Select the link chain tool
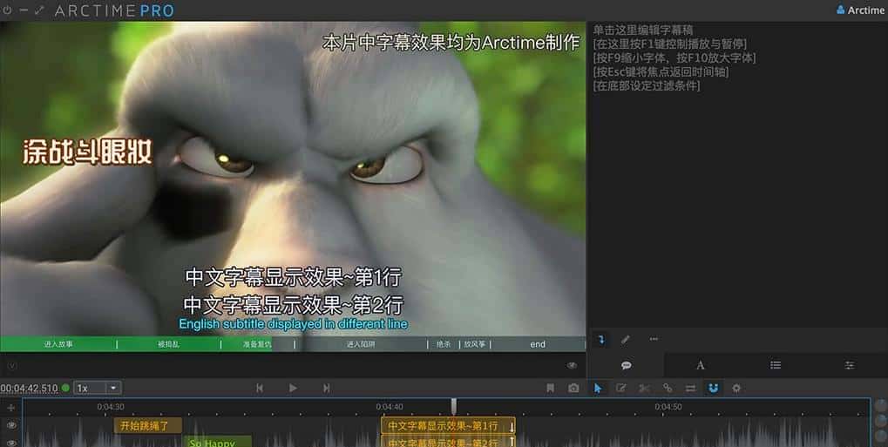This screenshot has height=447, width=888. tap(668, 388)
